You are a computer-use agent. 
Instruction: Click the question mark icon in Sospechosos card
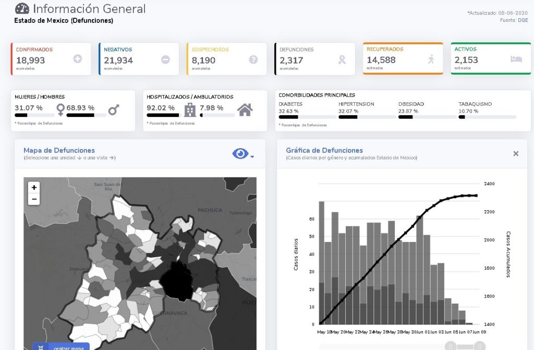(x=253, y=59)
